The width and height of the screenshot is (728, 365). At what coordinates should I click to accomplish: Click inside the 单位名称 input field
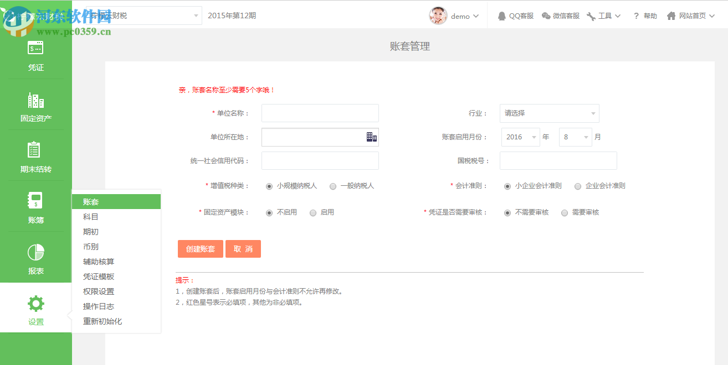pos(320,113)
